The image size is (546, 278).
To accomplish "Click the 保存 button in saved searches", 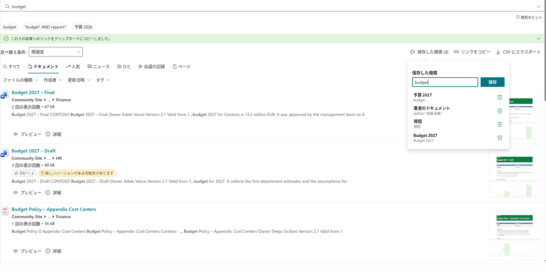I will (x=493, y=82).
